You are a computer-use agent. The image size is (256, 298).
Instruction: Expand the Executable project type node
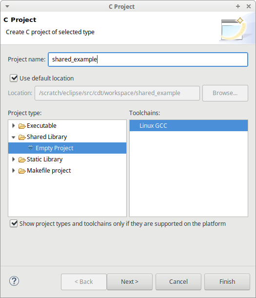pos(13,126)
